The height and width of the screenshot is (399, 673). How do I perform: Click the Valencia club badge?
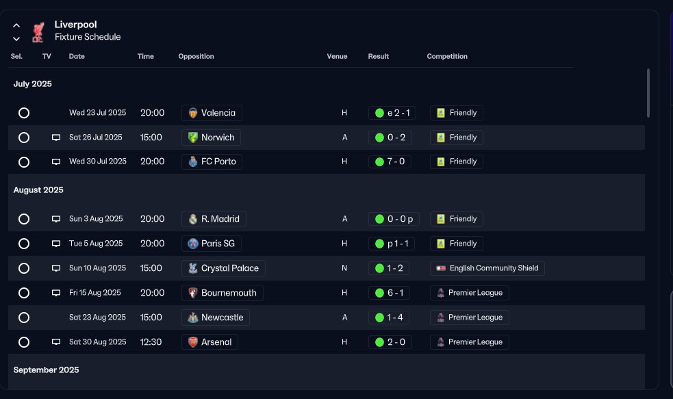point(192,113)
